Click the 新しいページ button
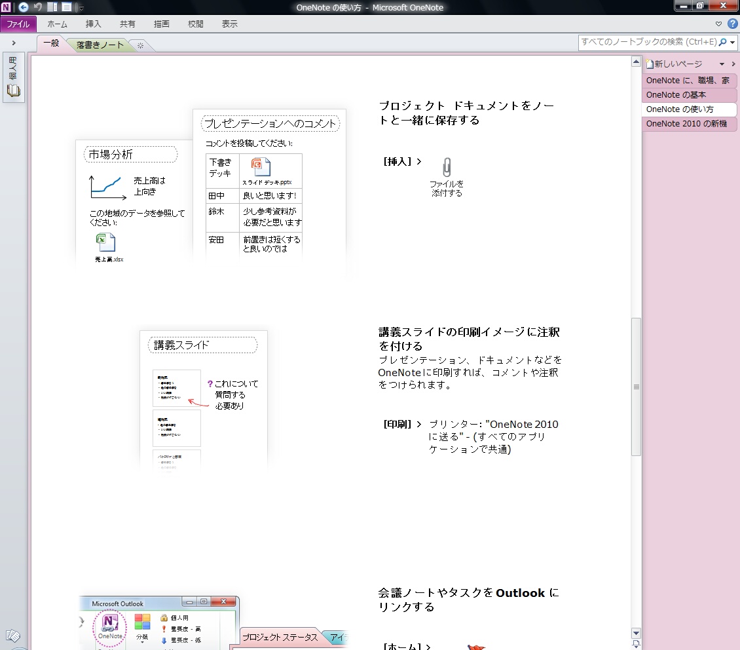740x650 pixels. pyautogui.click(x=675, y=64)
